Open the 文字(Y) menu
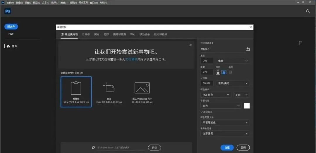This screenshot has width=316, height=153. click(x=46, y=3)
